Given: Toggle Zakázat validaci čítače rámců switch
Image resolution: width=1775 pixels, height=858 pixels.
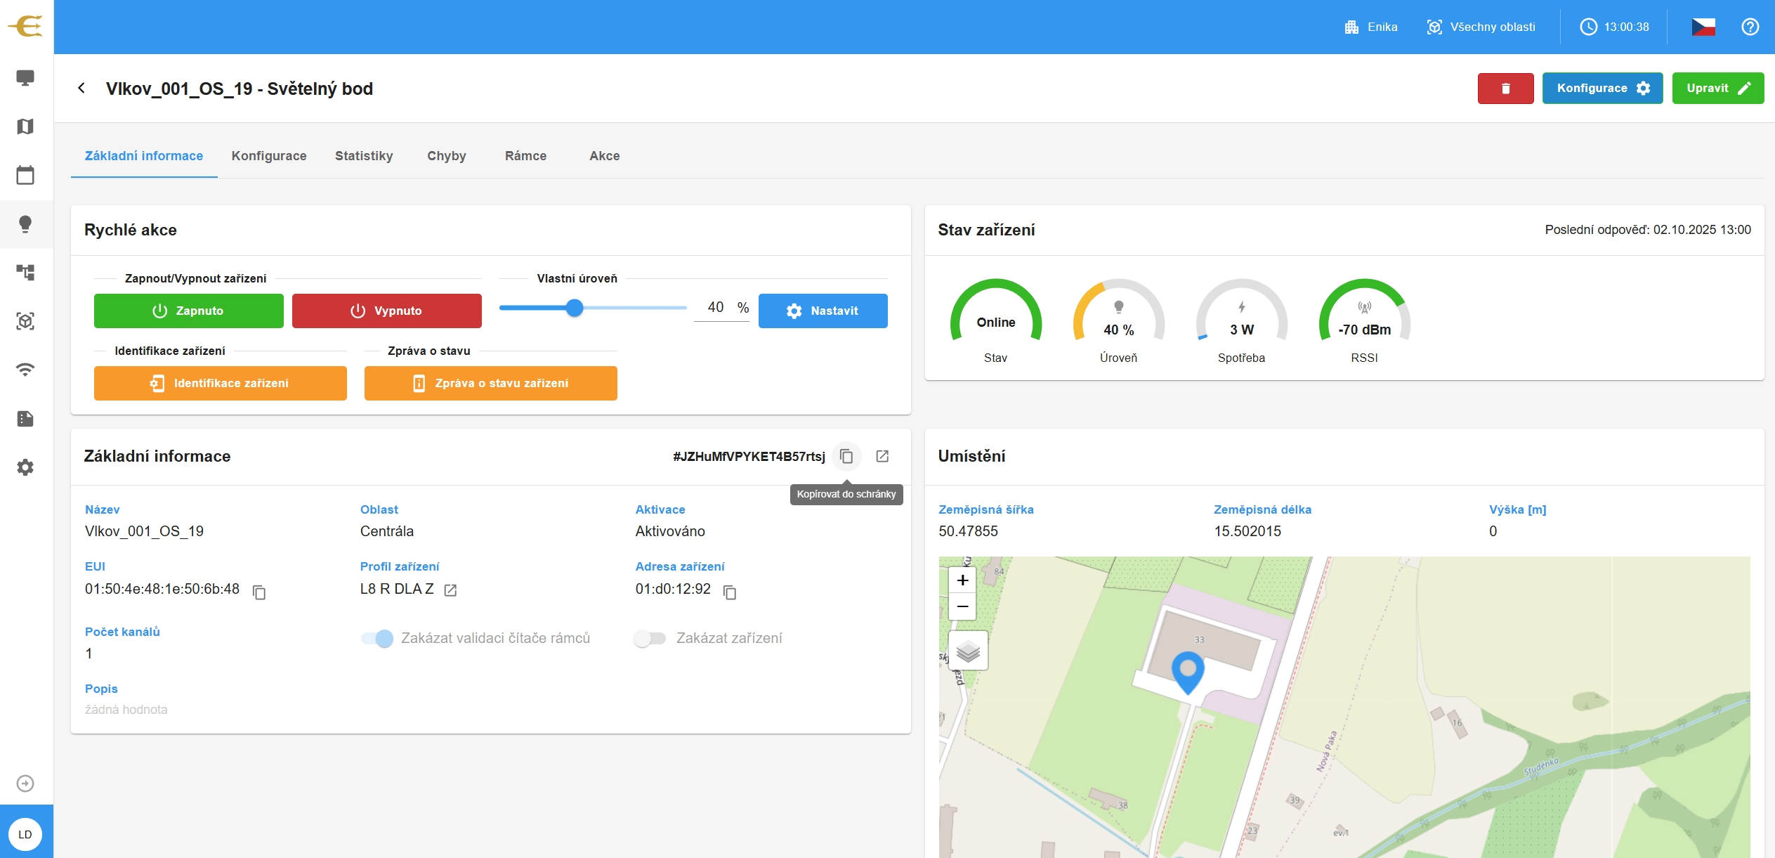Looking at the screenshot, I should 377,638.
